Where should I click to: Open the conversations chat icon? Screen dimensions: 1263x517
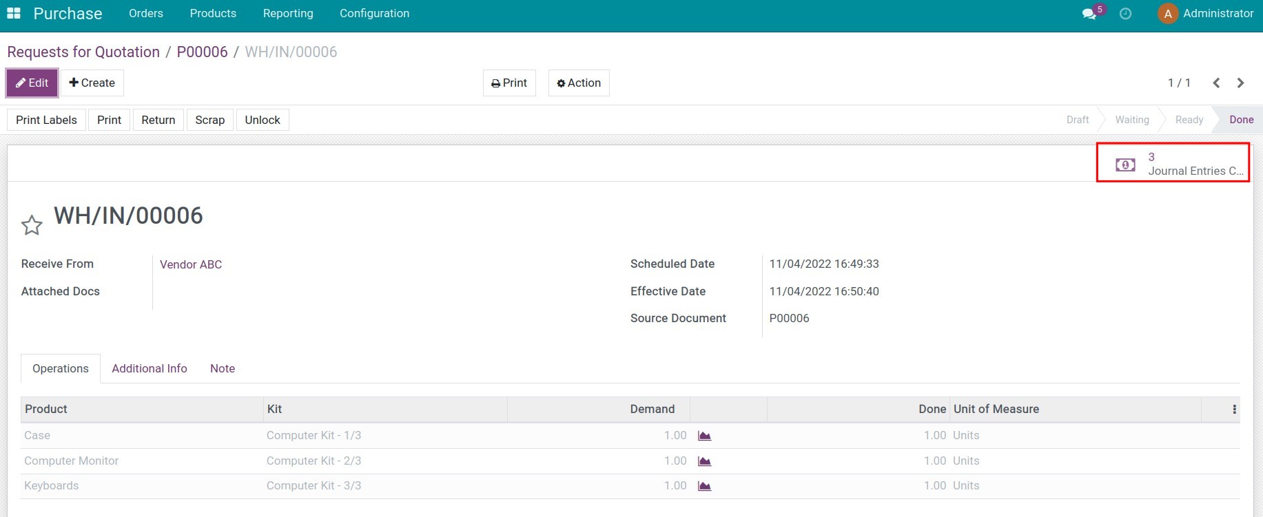point(1089,14)
